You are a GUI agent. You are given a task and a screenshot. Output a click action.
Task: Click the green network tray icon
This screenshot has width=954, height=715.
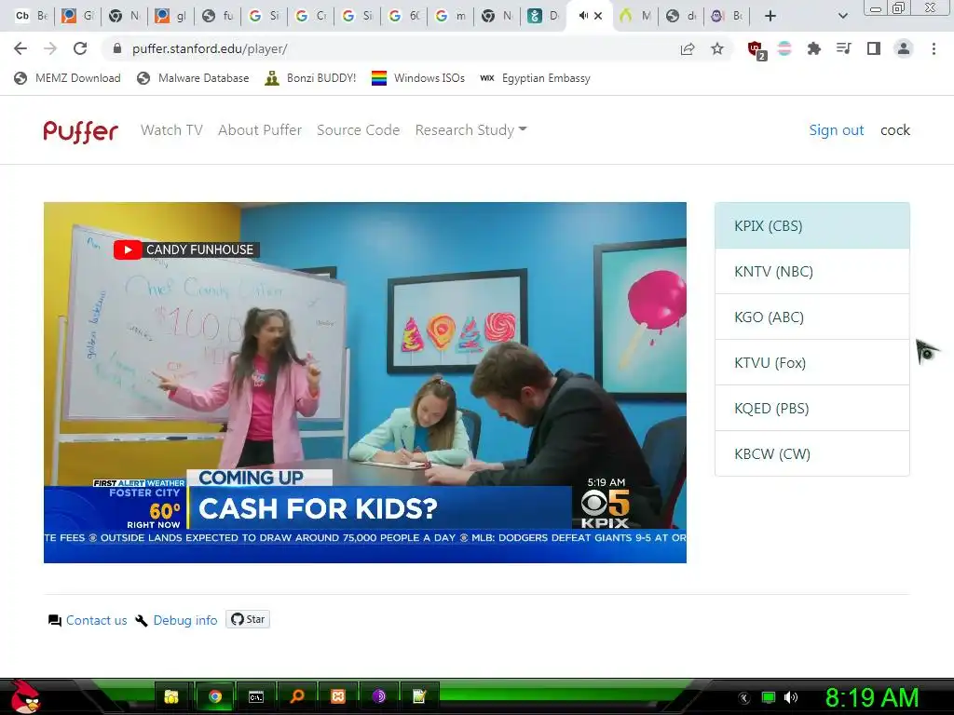pyautogui.click(x=769, y=697)
